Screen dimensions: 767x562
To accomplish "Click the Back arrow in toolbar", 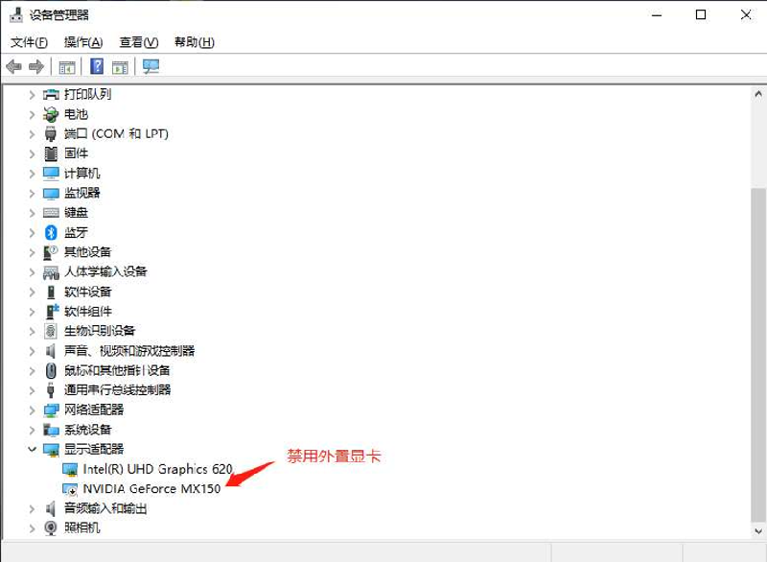I will coord(13,66).
